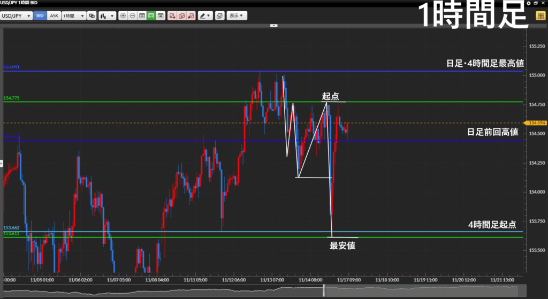
Task: Click the scroll-to-latest arrow icon
Action: click(x=160, y=16)
